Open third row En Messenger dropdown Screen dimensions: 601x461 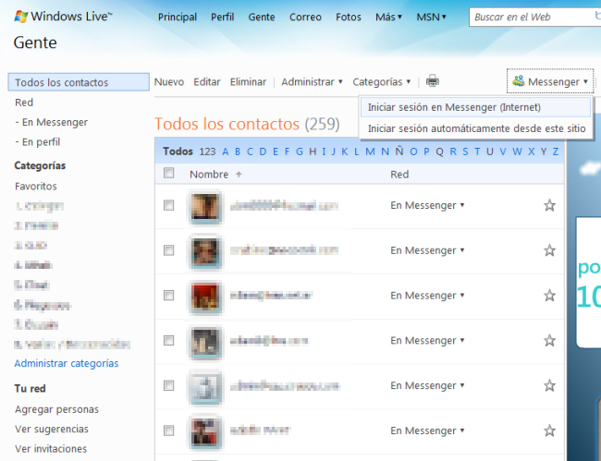427,296
